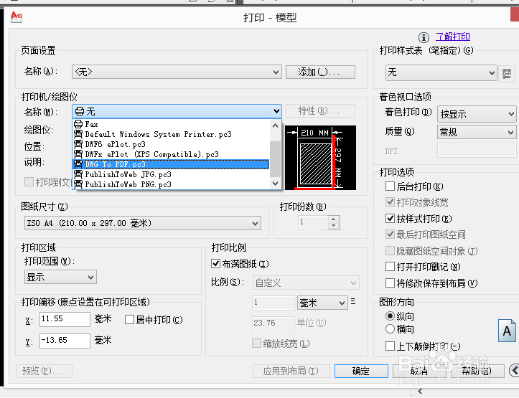The image size is (519, 398).
Task: Click the 预览 button
Action: [x=44, y=371]
